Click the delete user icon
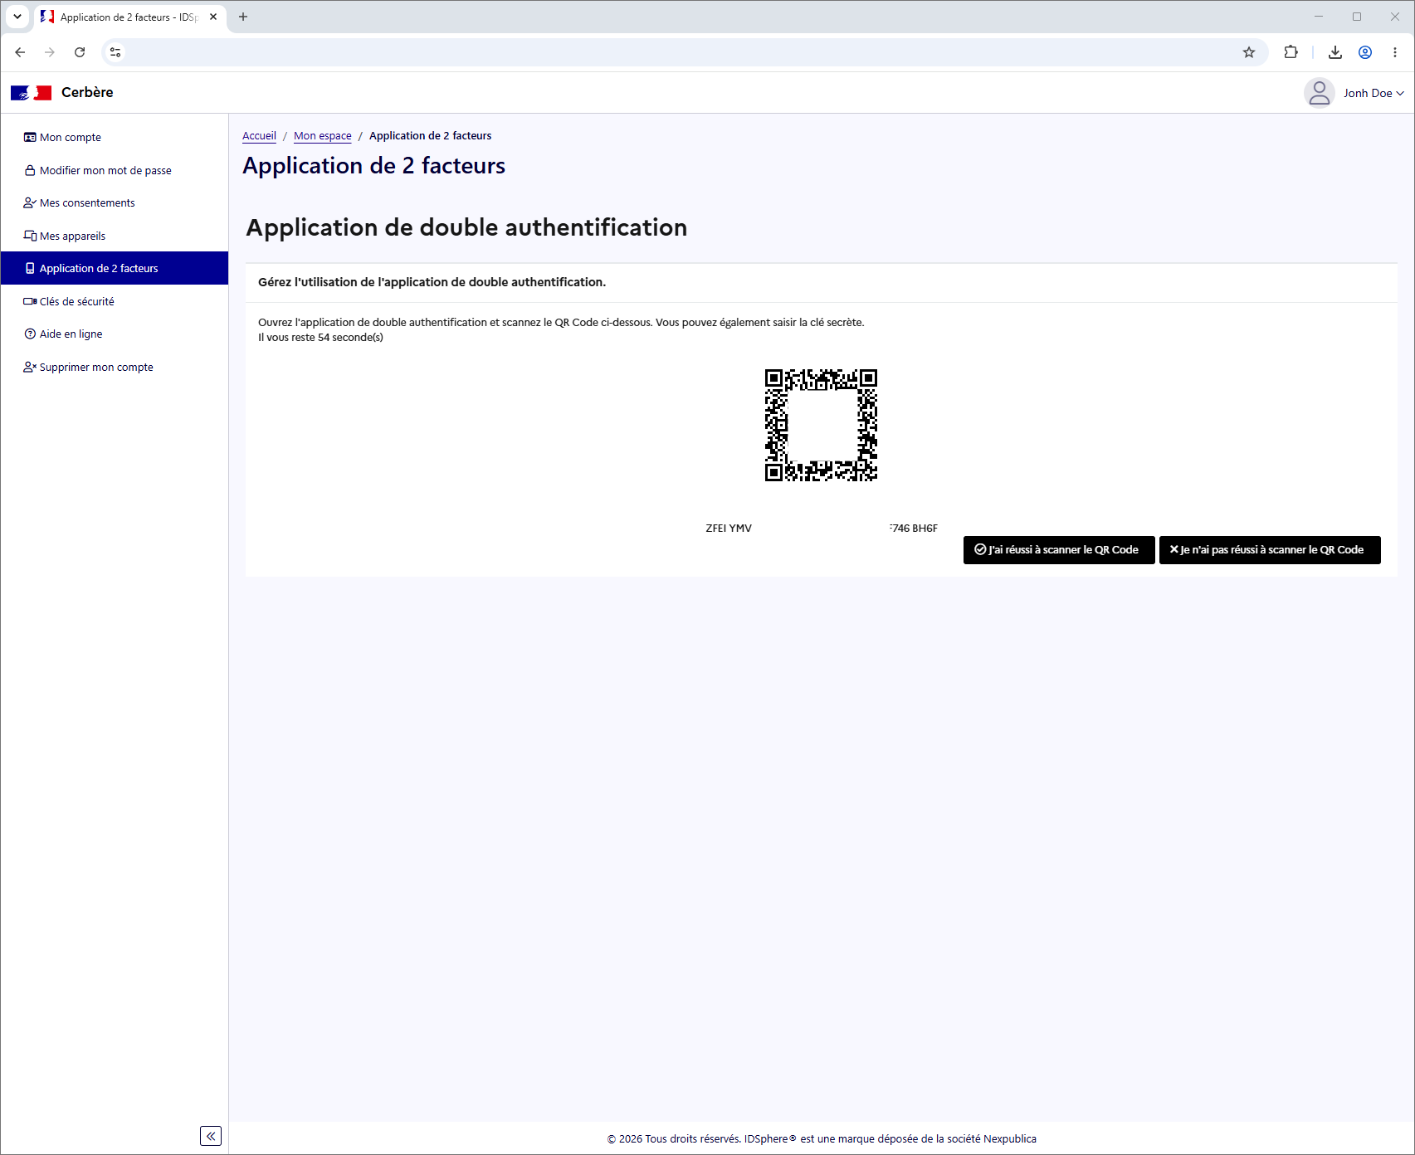1415x1155 pixels. pyautogui.click(x=30, y=367)
